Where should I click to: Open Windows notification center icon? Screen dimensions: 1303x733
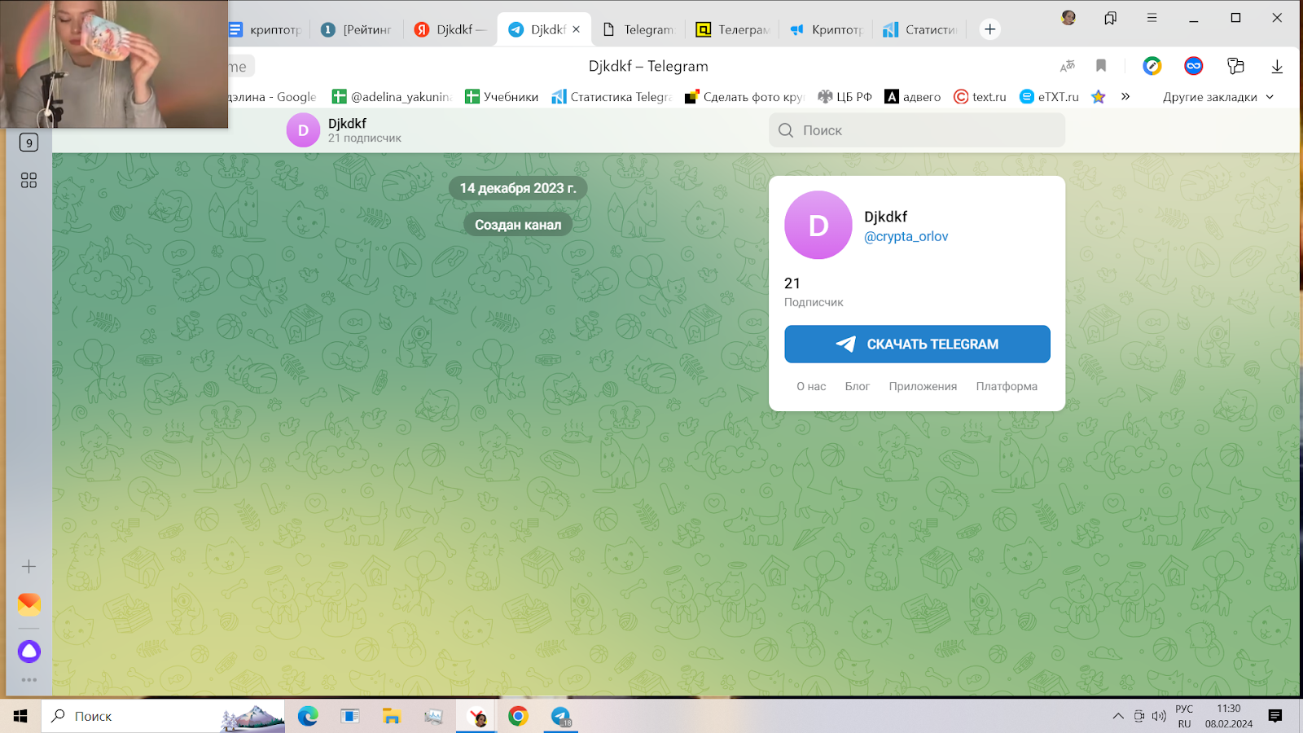(1275, 716)
